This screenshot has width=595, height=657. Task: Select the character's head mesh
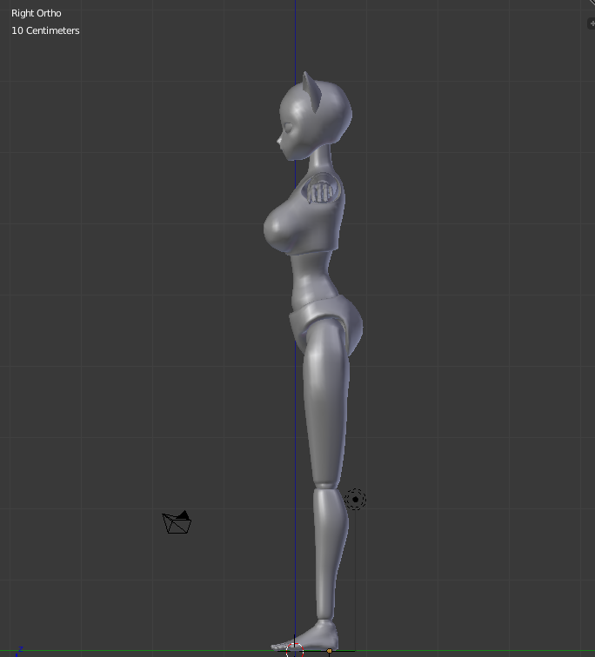(x=315, y=122)
